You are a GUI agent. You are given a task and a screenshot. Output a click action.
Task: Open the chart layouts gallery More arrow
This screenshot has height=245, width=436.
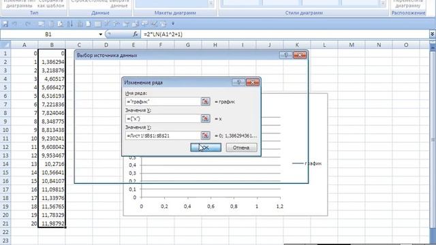[211, 3]
